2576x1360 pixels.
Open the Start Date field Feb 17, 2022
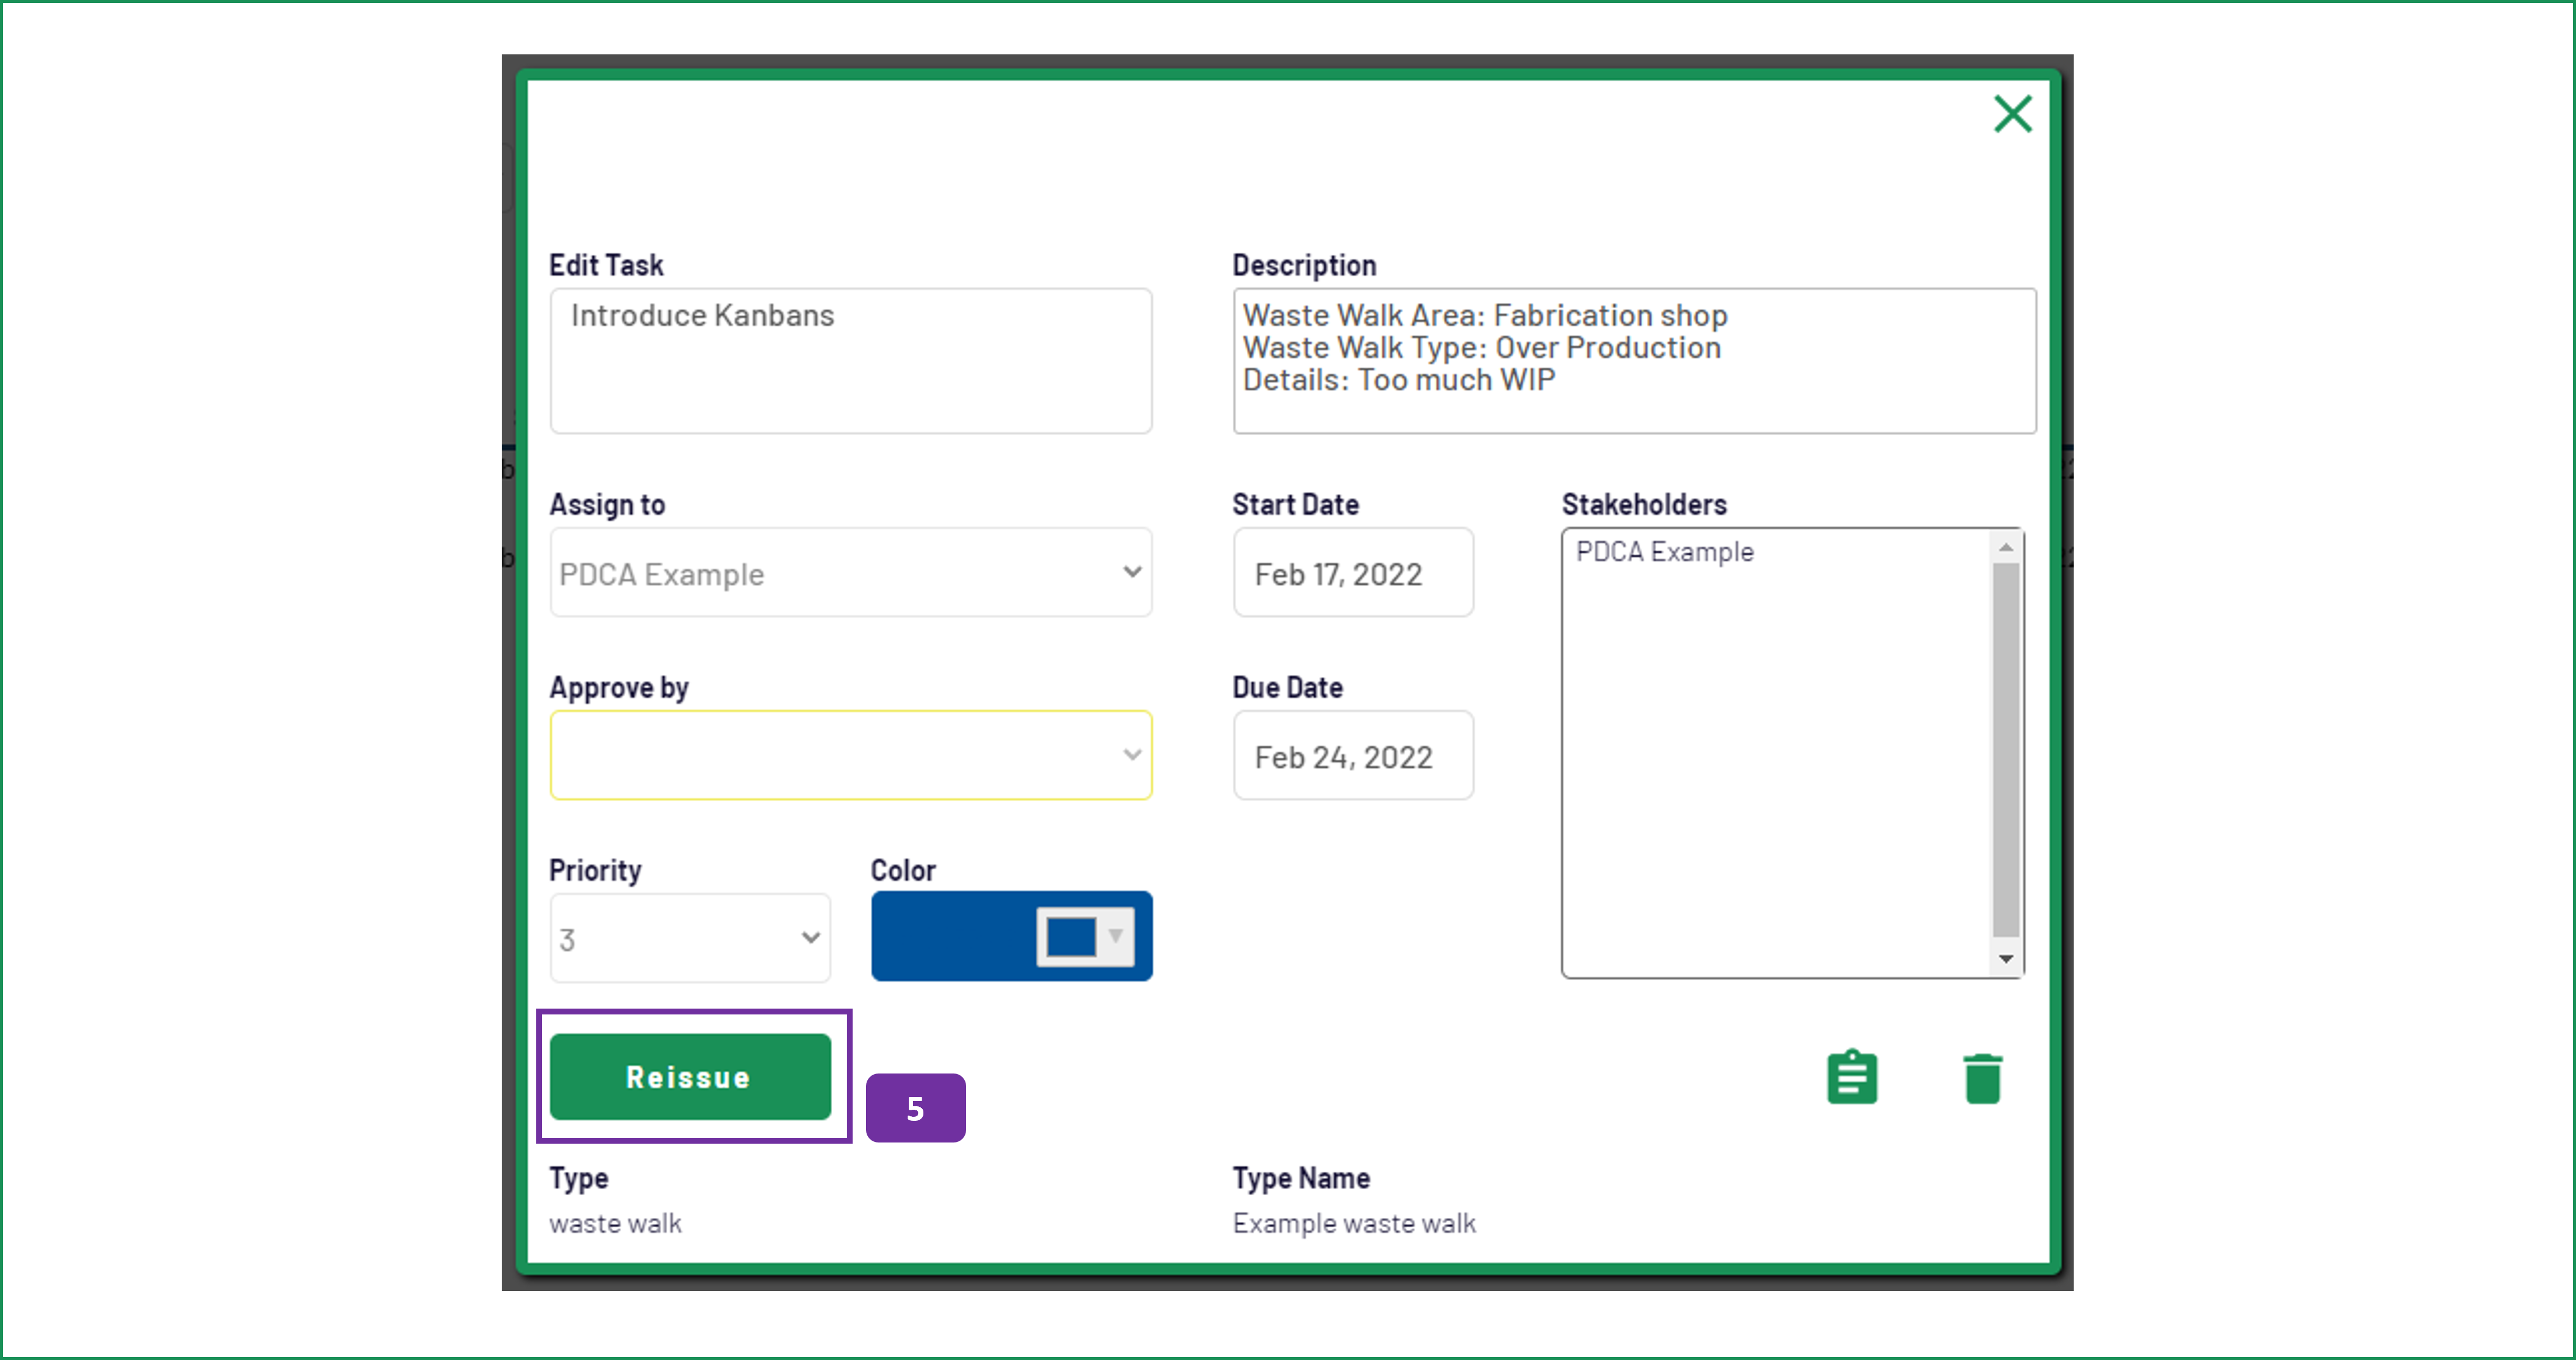tap(1353, 573)
